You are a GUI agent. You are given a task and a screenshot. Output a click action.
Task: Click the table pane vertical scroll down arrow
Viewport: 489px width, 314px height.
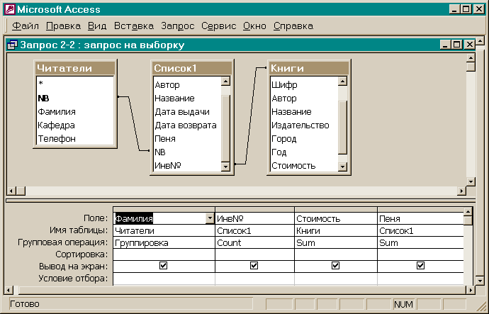coord(471,181)
